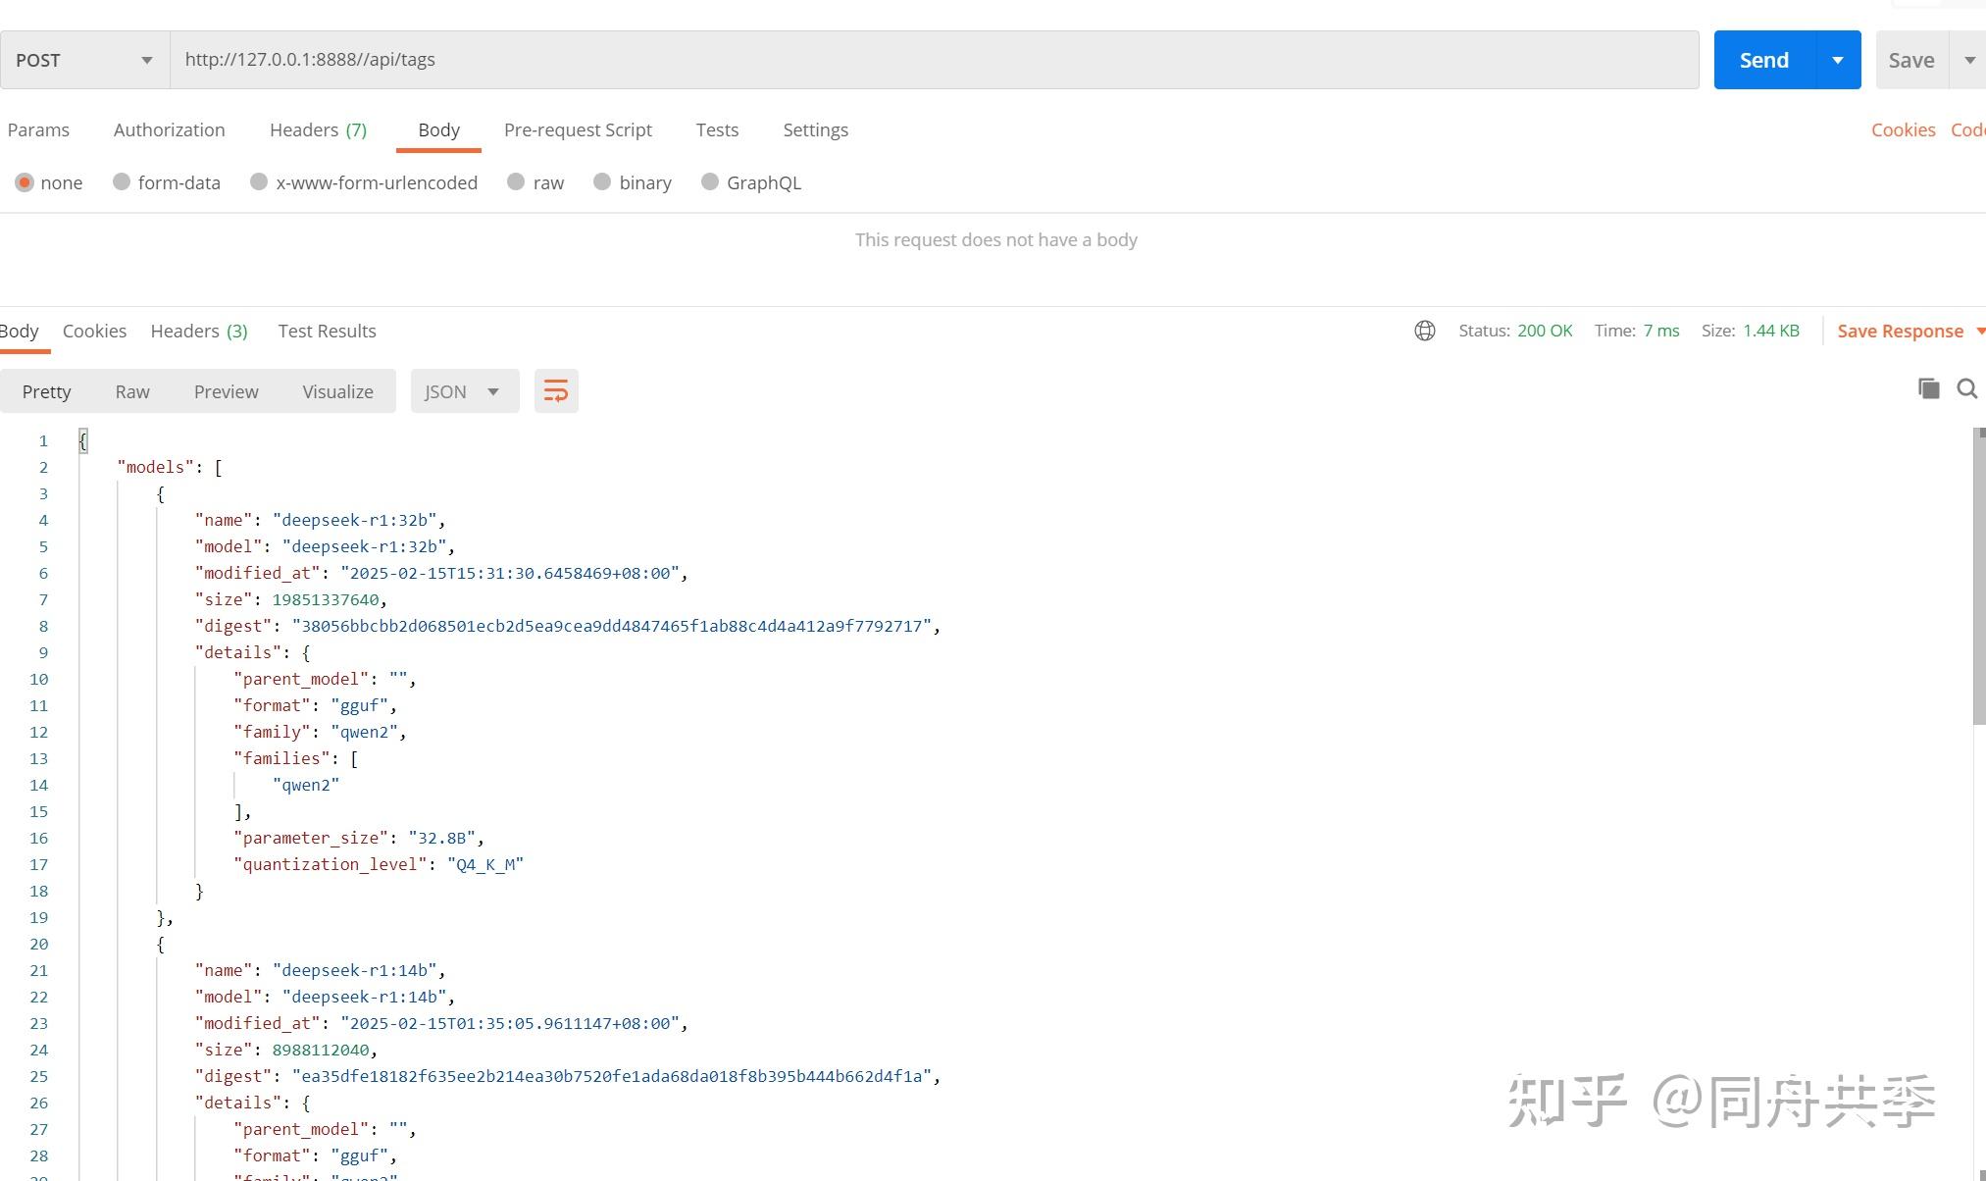
Task: Click the request URL field
Action: point(932,60)
